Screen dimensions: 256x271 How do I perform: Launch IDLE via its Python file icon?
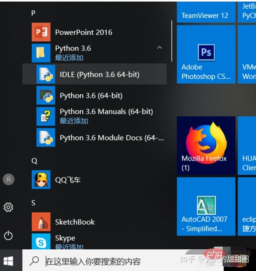(46, 74)
